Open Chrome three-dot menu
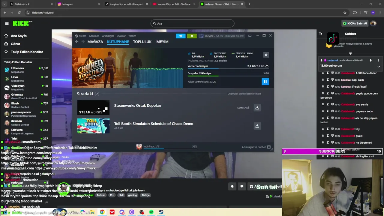The height and width of the screenshot is (216, 384). click(x=380, y=13)
